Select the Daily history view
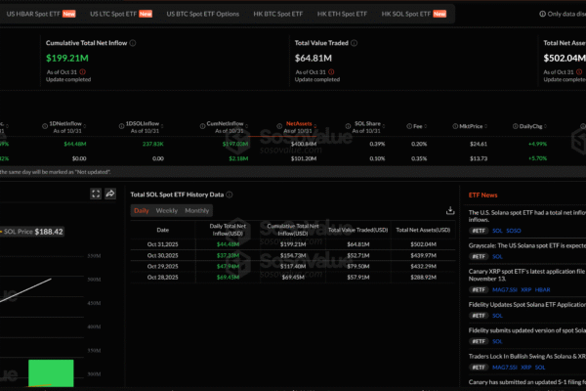The width and height of the screenshot is (586, 391). coord(142,211)
